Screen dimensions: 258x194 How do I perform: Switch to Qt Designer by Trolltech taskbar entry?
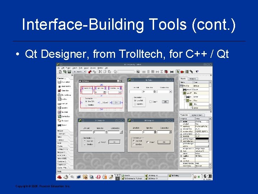click(133, 179)
